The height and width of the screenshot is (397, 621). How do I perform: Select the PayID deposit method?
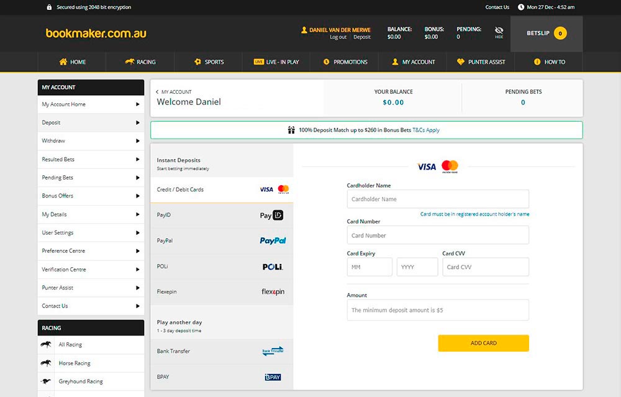(222, 215)
